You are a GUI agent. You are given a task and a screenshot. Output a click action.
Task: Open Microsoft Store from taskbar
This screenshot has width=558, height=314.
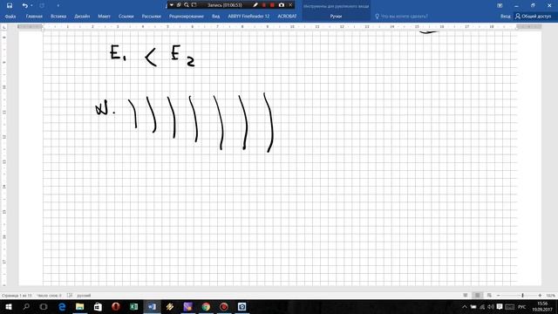coord(98,306)
